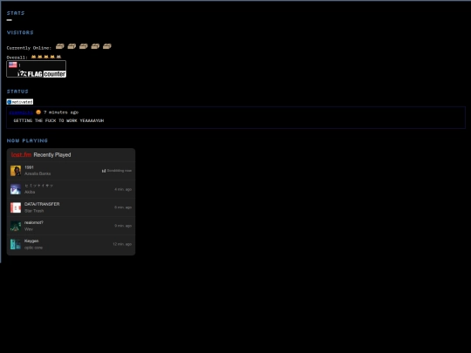
Task: Open artist 'Azealia Banks'
Action: pos(38,173)
